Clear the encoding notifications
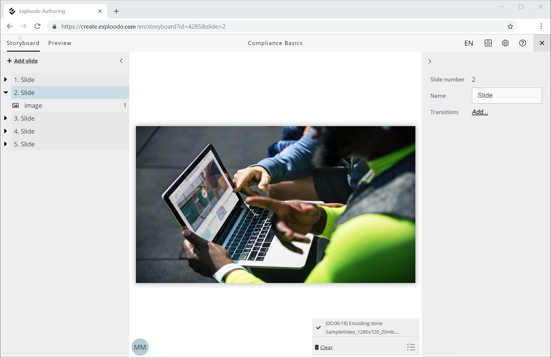This screenshot has height=358, width=551. (326, 347)
